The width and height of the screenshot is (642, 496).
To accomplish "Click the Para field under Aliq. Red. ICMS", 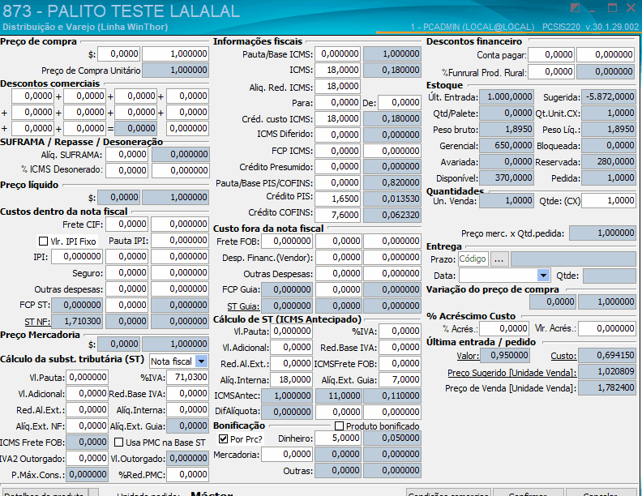I will (338, 102).
